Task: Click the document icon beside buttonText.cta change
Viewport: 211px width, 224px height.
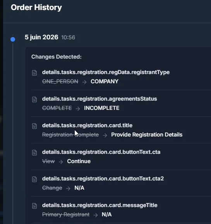Action: click(34, 153)
